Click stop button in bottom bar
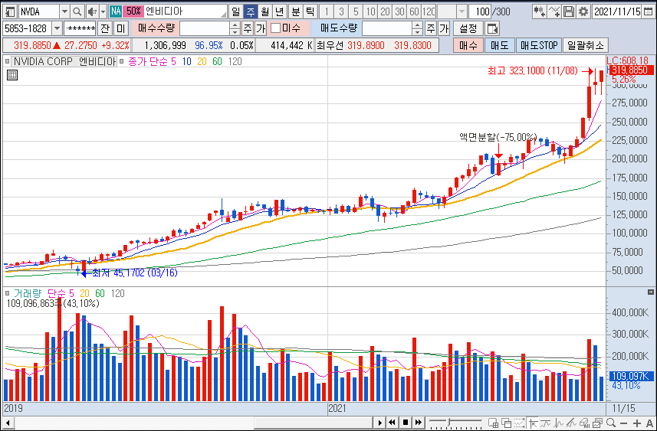 coord(406,423)
